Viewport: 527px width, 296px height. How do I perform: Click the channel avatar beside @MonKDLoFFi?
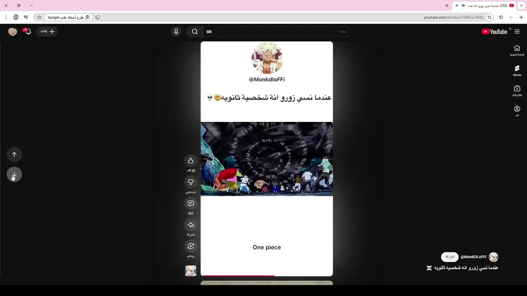493,257
